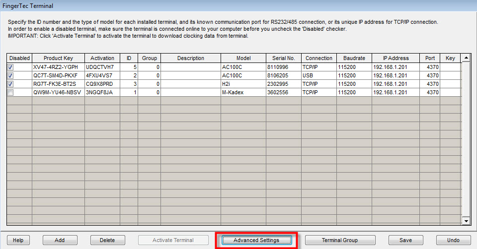Select product key XV47-4RZ2-YGPH cell
Viewport: 477px width, 249px height.
click(x=58, y=67)
